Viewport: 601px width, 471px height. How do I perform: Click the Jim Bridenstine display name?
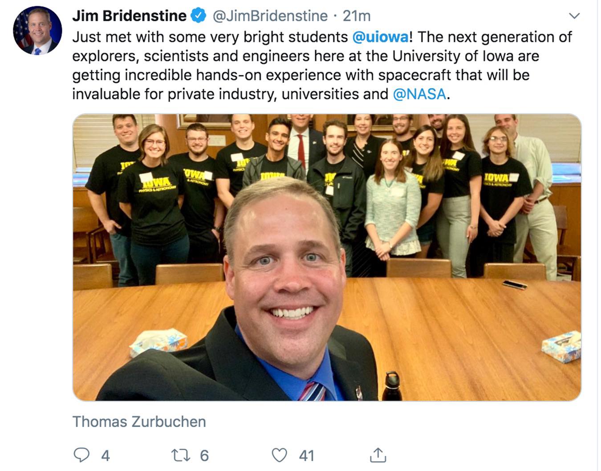click(130, 16)
